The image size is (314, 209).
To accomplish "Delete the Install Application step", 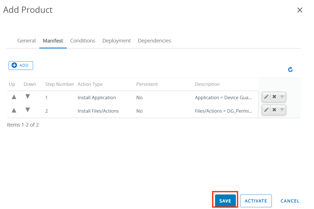I will pyautogui.click(x=274, y=97).
